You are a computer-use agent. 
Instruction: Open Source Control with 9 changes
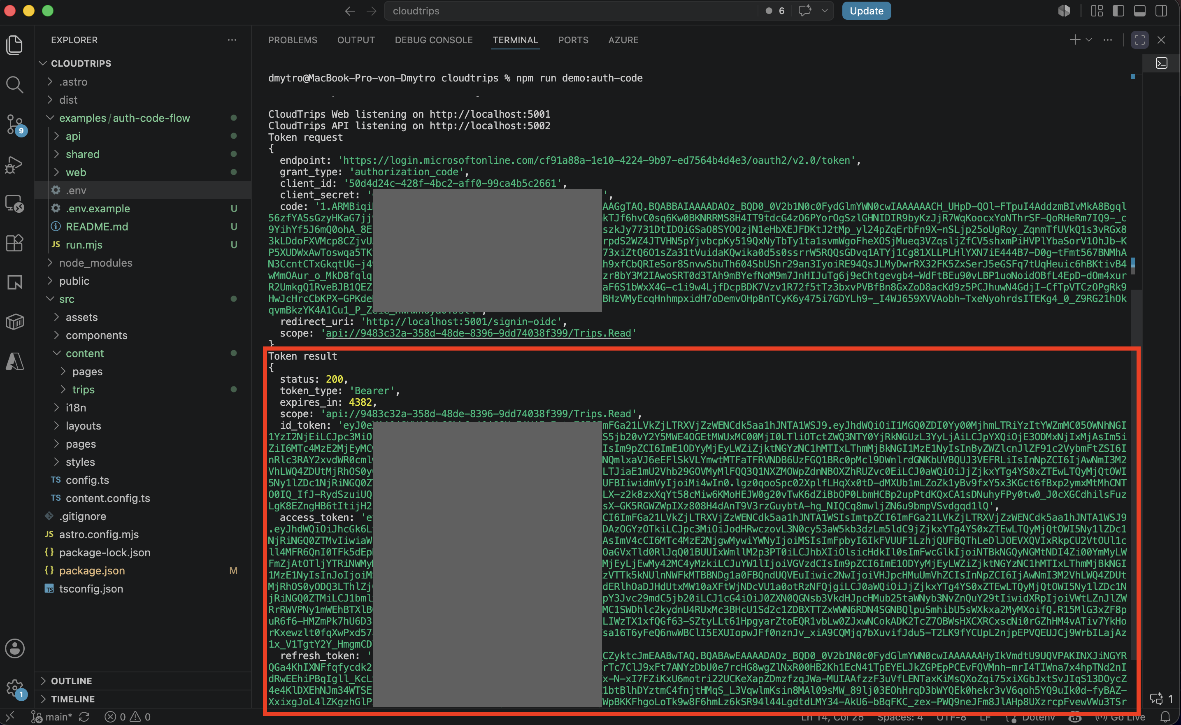pyautogui.click(x=15, y=125)
